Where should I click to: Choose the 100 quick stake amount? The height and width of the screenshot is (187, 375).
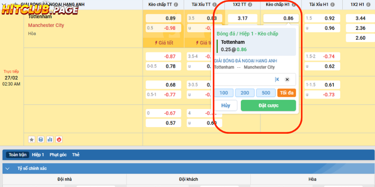click(224, 93)
